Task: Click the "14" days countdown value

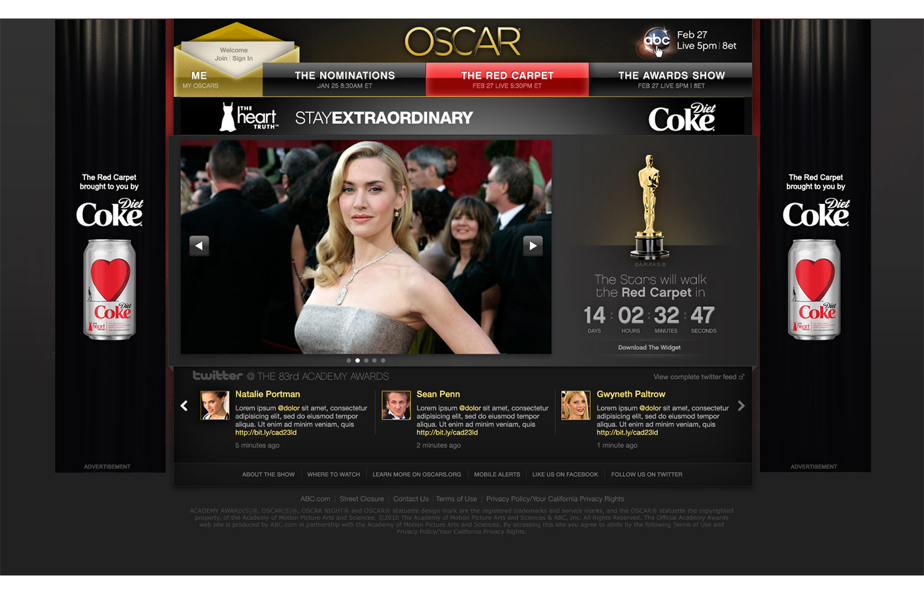Action: [594, 315]
